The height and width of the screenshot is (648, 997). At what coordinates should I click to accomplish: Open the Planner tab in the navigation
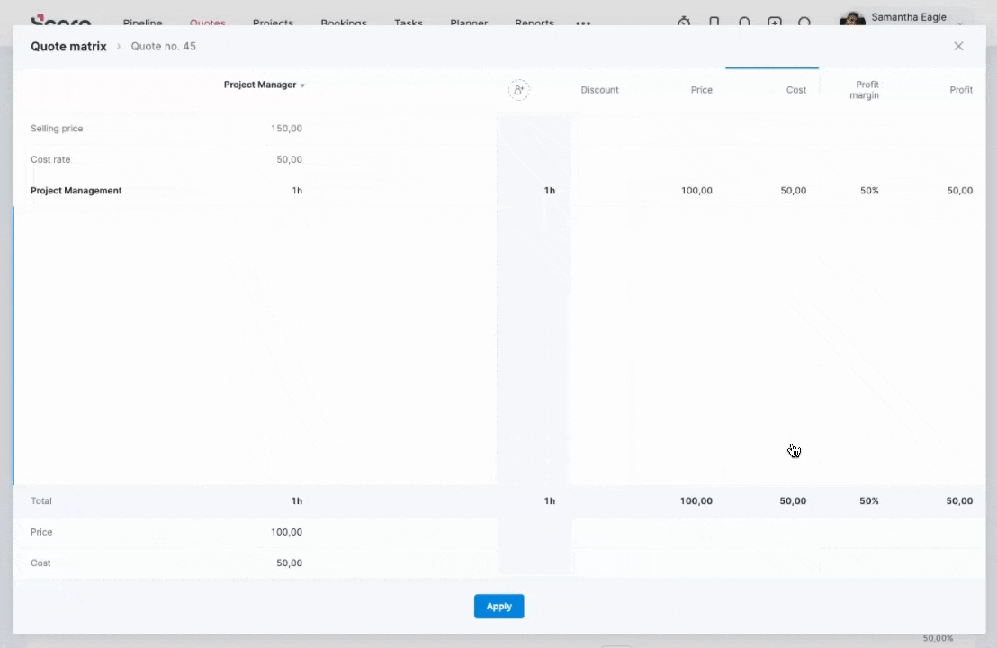pyautogui.click(x=469, y=22)
